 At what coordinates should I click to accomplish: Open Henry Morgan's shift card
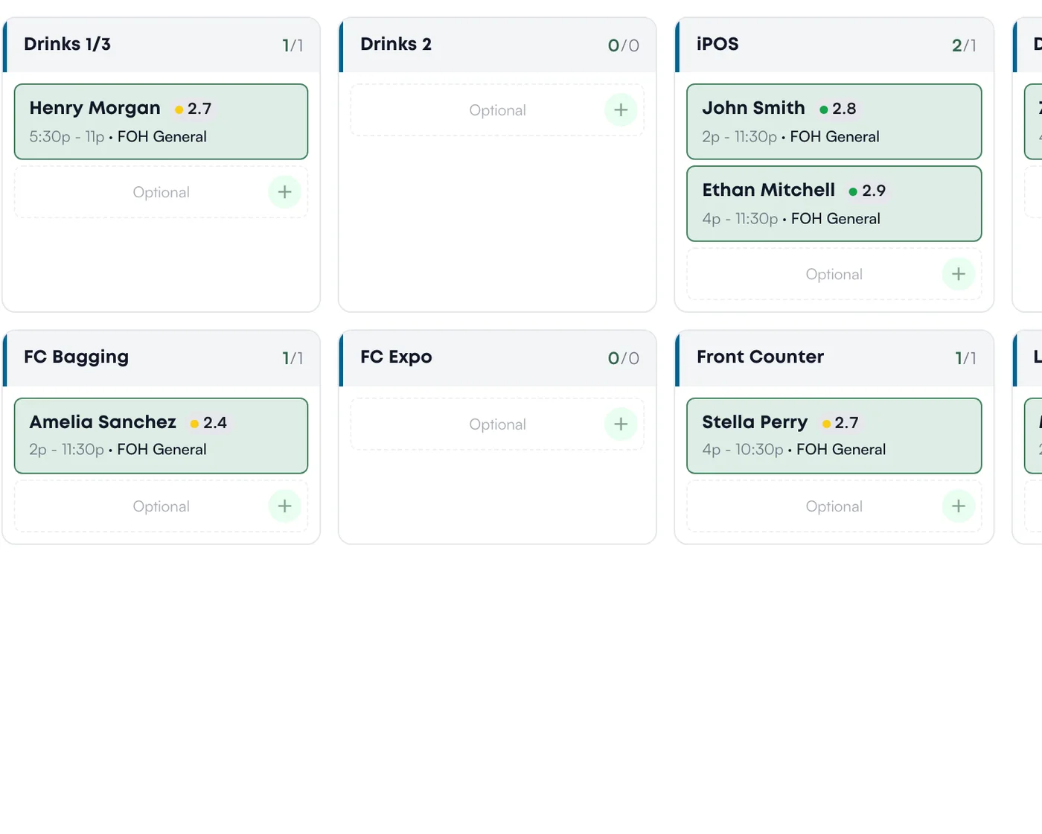[x=161, y=121]
